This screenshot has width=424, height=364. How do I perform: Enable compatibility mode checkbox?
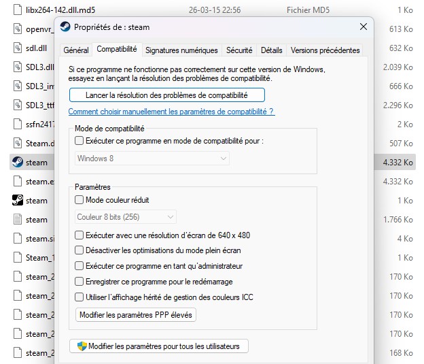[x=79, y=141]
